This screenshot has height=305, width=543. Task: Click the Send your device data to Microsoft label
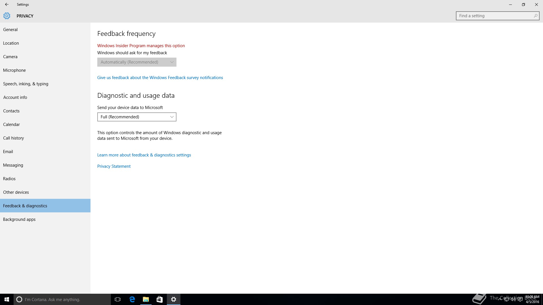click(x=130, y=108)
